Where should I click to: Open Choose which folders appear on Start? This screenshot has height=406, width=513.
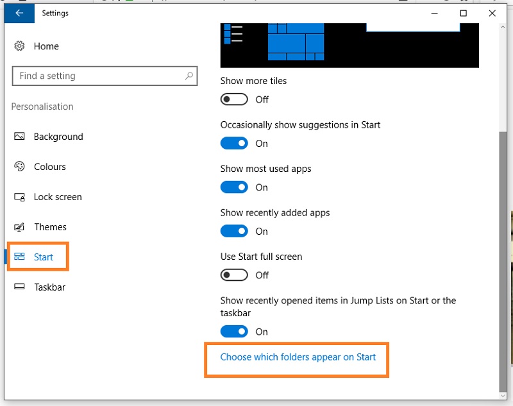297,357
